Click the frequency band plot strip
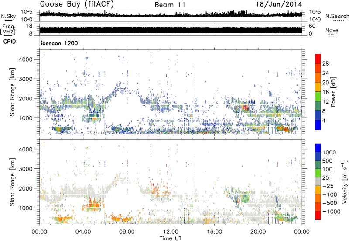This screenshot has height=241, width=349. [171, 30]
